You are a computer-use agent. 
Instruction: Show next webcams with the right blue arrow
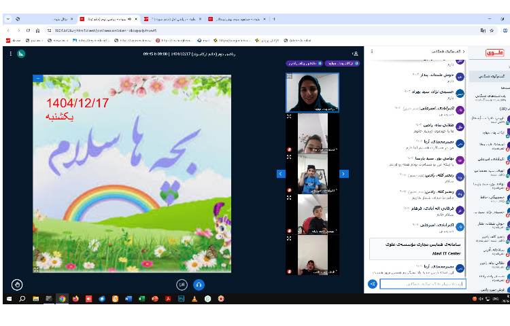(344, 174)
